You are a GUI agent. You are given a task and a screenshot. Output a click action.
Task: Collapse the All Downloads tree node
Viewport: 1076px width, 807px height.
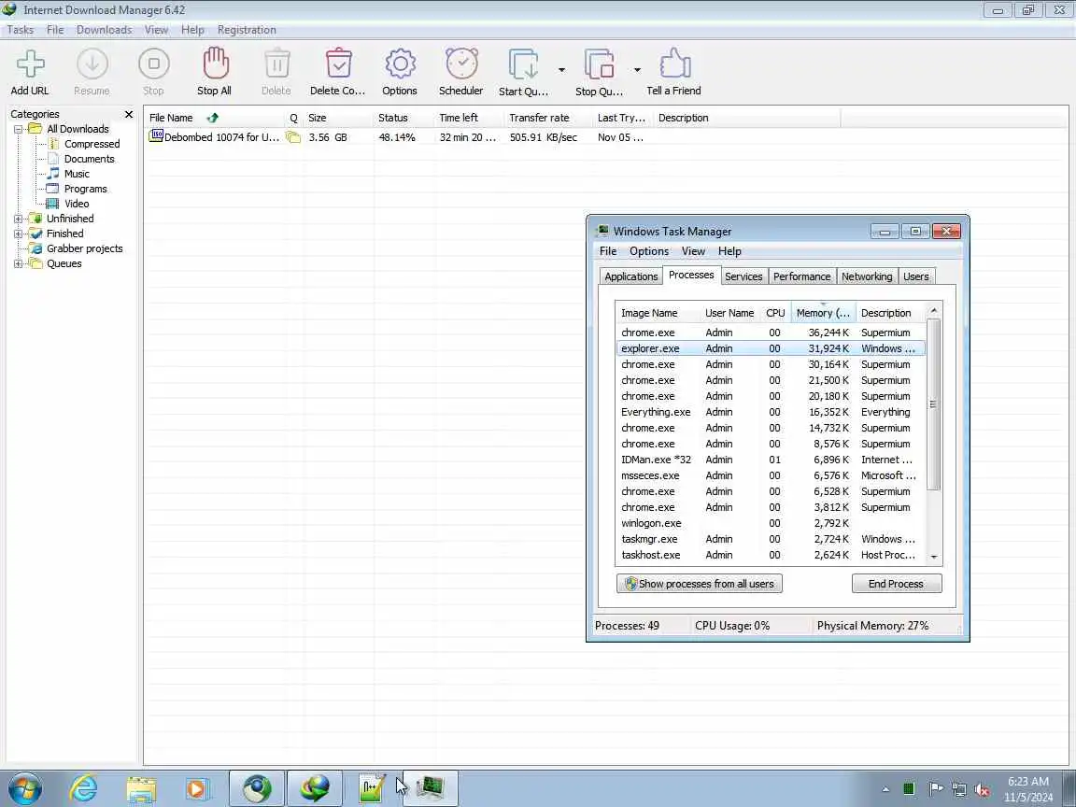point(19,129)
